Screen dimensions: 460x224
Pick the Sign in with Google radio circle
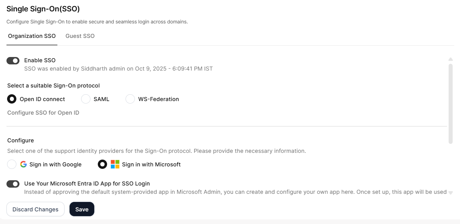tap(12, 164)
